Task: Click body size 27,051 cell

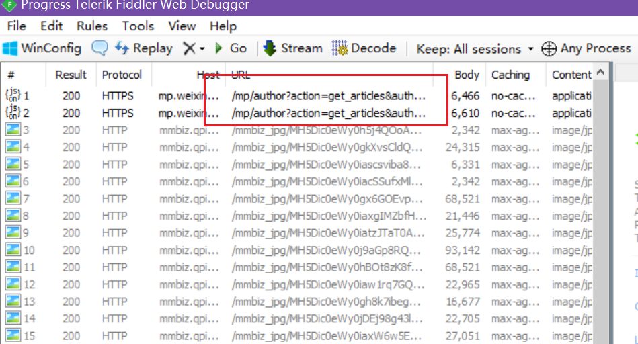Action: click(x=463, y=335)
